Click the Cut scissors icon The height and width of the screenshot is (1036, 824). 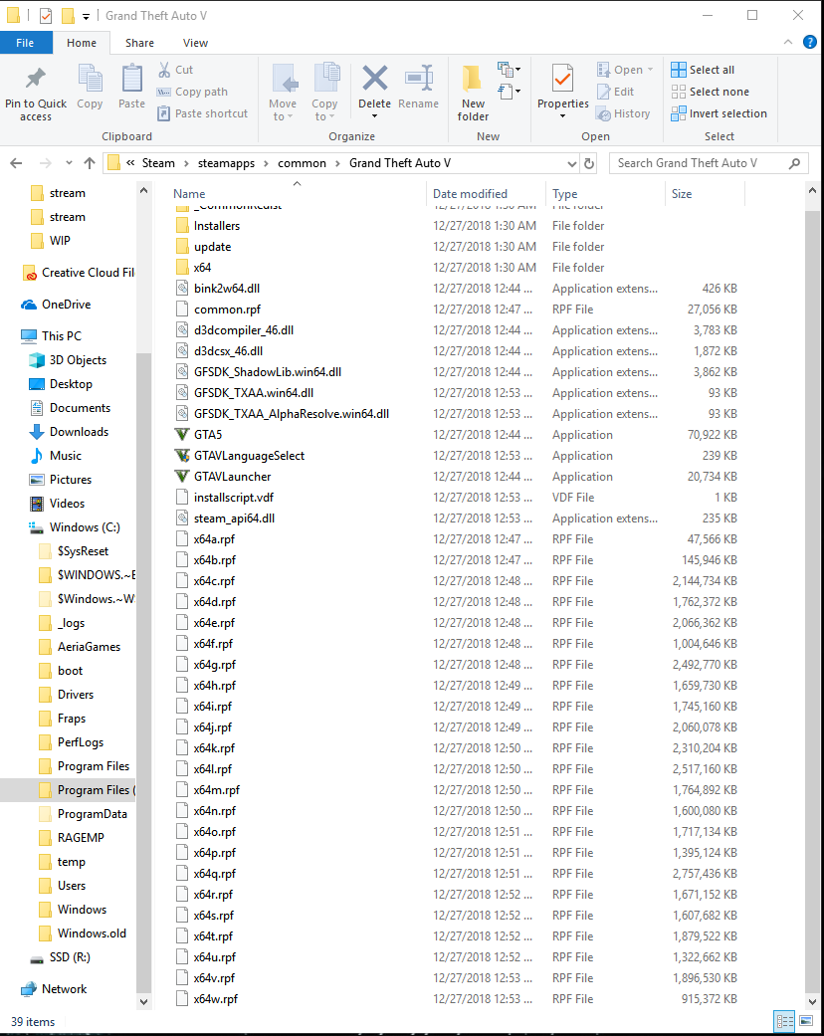[164, 69]
